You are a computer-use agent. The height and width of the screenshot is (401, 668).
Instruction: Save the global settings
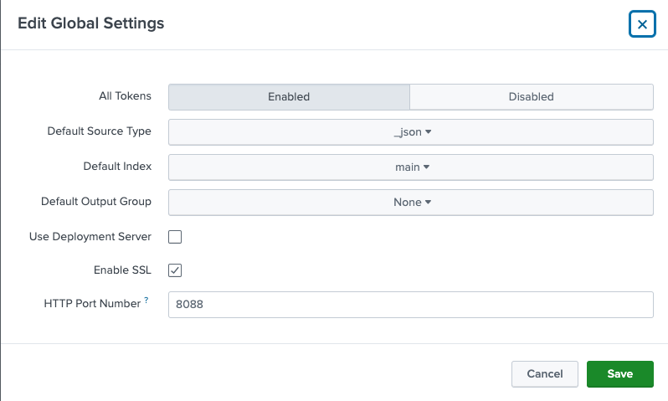click(619, 373)
